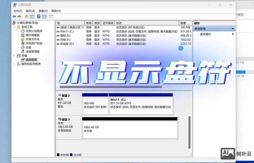254x163 pixels.
Task: Click the 任务计划程序 clock icon
Action: click(23, 31)
